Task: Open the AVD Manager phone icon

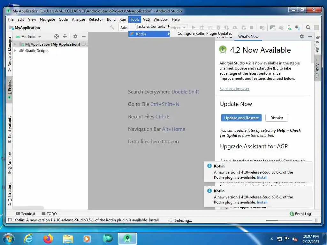Action: click(x=289, y=27)
